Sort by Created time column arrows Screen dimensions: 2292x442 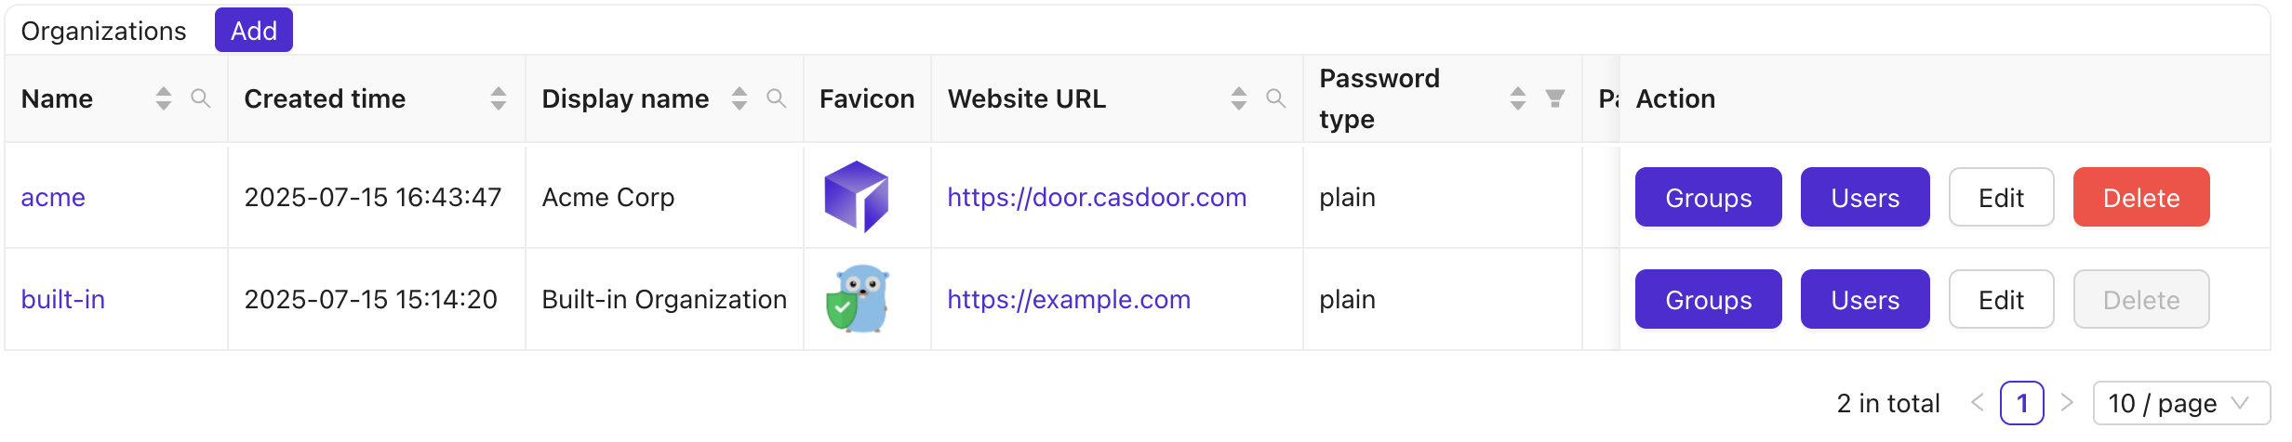coord(499,98)
